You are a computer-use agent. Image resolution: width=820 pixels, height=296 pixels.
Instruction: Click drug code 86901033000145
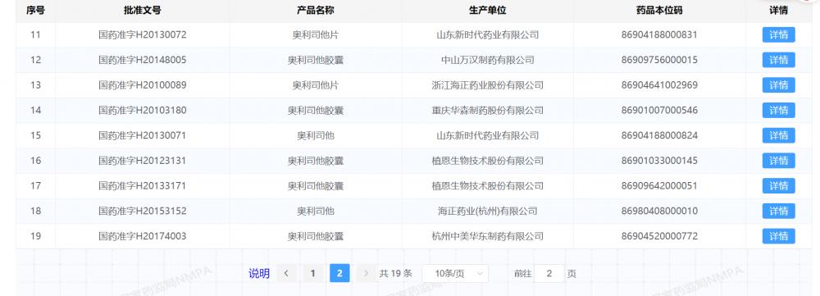pyautogui.click(x=659, y=161)
